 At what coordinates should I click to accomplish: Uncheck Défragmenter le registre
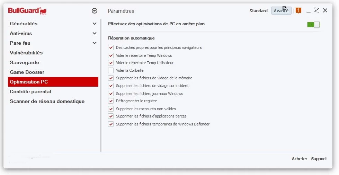pos(111,101)
